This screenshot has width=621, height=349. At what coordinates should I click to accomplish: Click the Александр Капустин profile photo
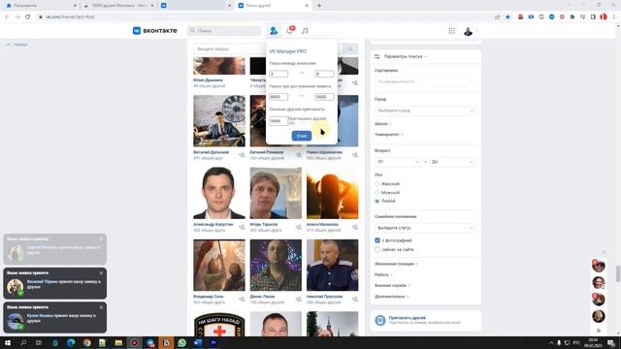(219, 193)
